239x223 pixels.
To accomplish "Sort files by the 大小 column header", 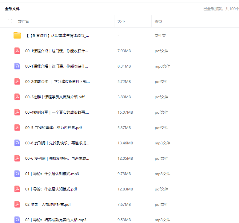I will point(121,22).
